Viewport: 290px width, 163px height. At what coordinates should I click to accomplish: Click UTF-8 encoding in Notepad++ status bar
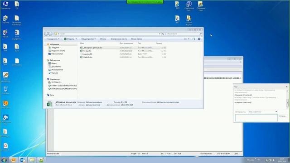223,153
